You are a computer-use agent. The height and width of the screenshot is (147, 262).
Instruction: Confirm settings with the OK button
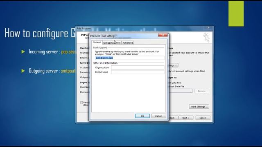[x=142, y=116]
